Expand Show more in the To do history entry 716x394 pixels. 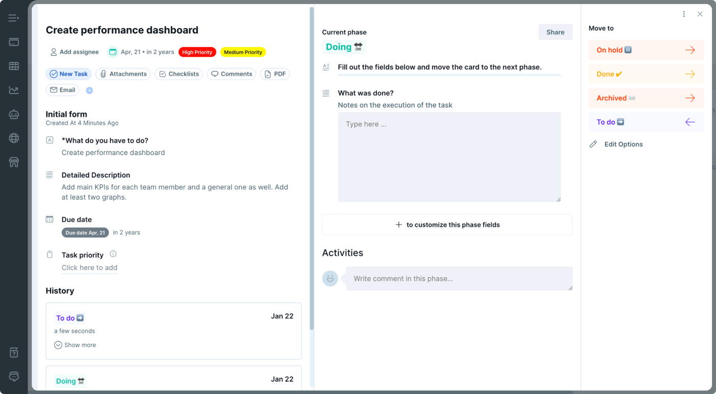coord(75,345)
